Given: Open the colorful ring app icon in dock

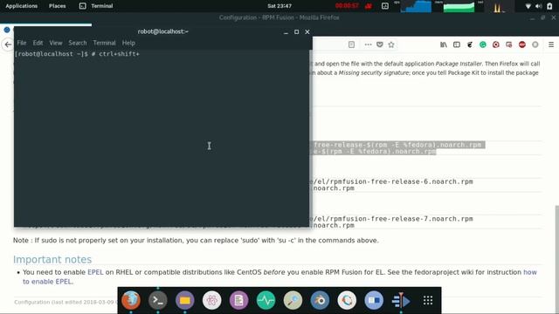Looking at the screenshot, I should pos(347,300).
